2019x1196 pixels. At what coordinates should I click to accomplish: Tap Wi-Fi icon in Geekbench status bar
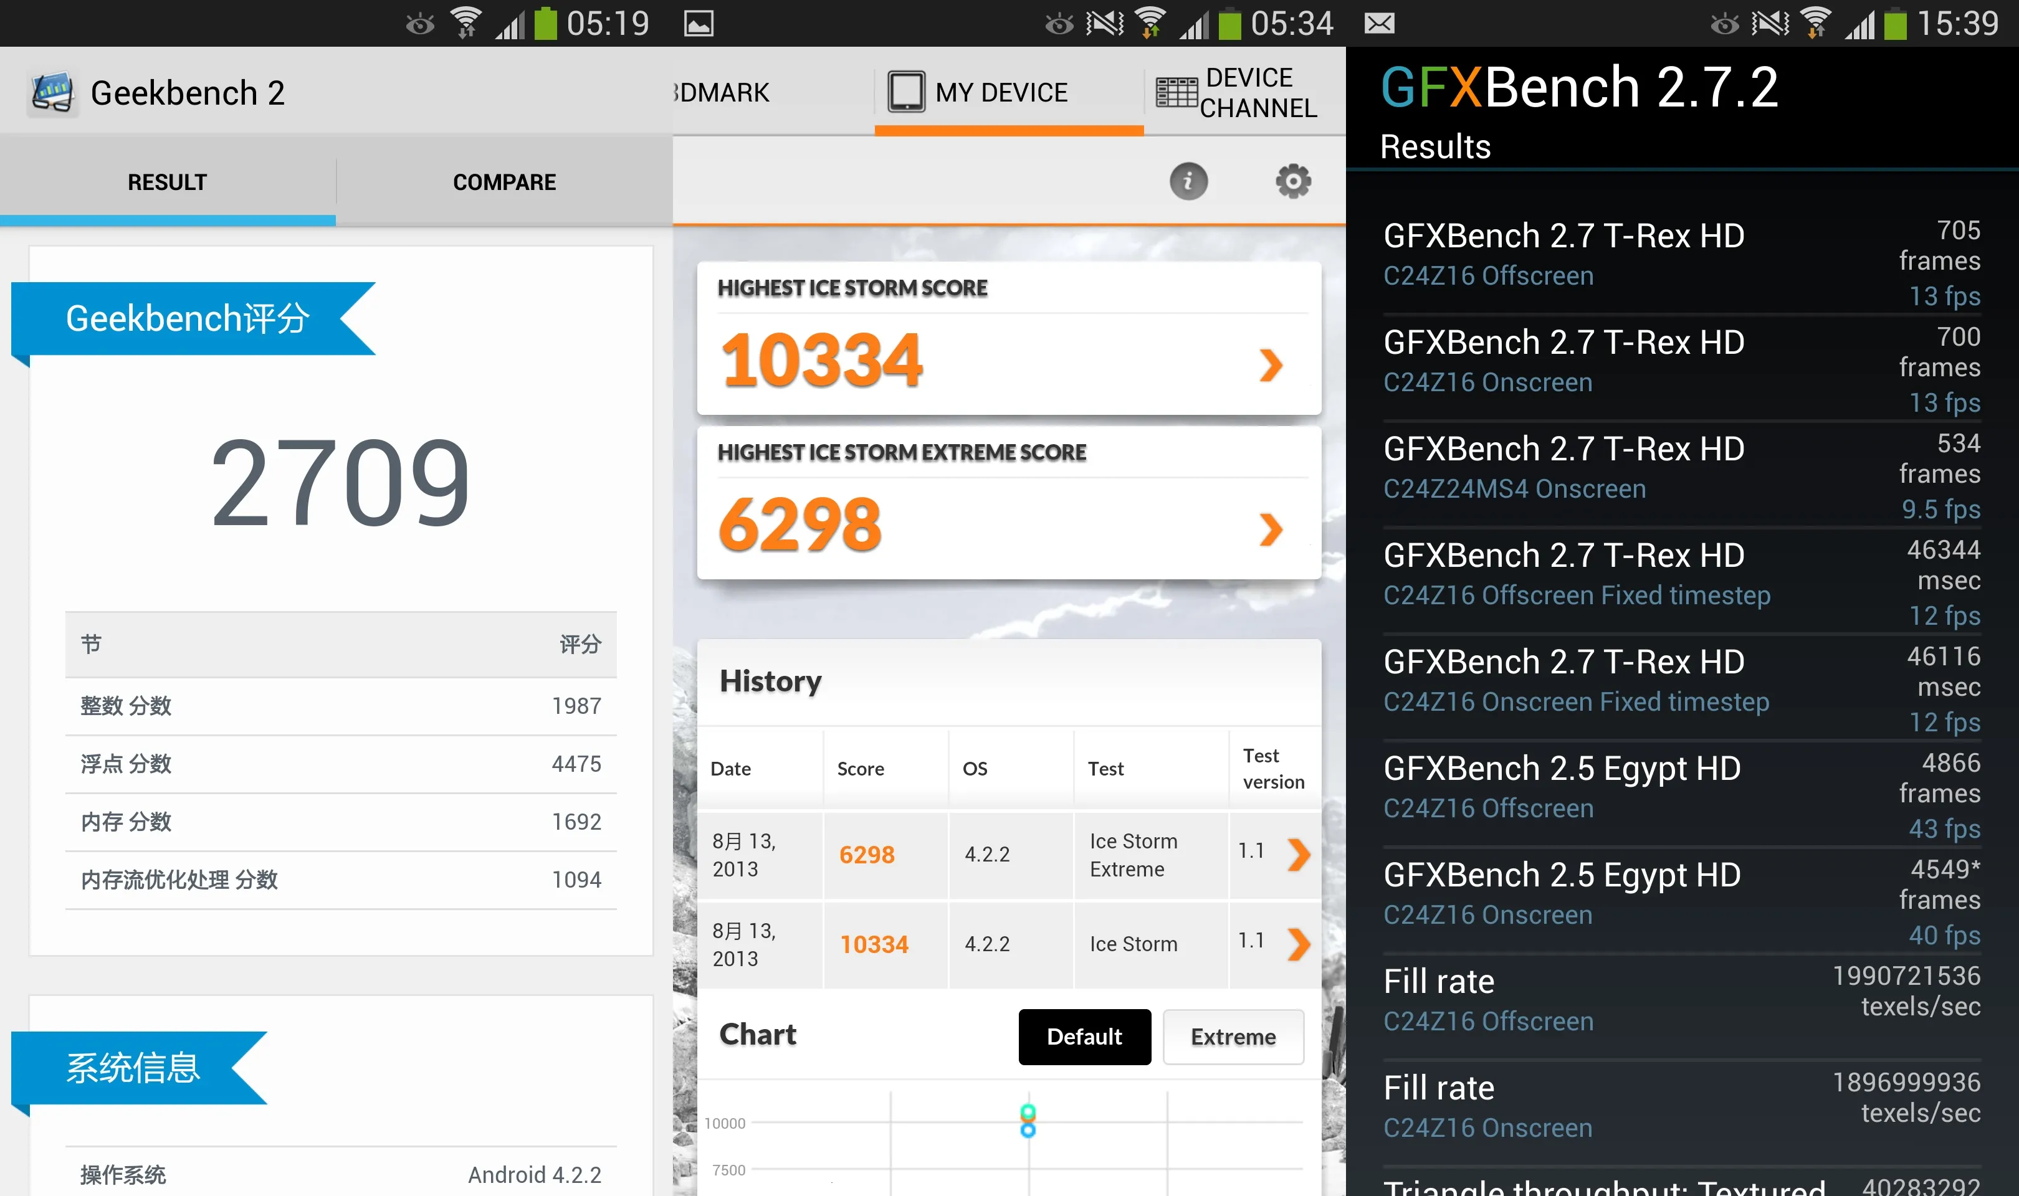466,22
